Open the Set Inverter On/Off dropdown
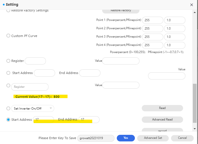 32,108
